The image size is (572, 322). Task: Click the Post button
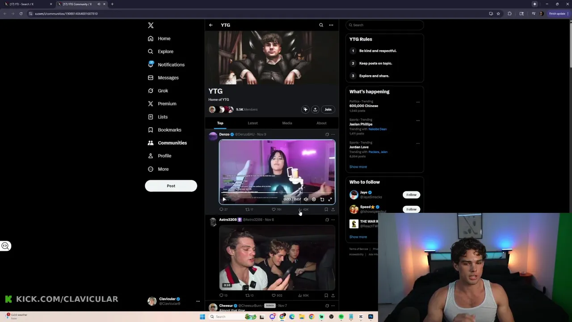tap(171, 186)
